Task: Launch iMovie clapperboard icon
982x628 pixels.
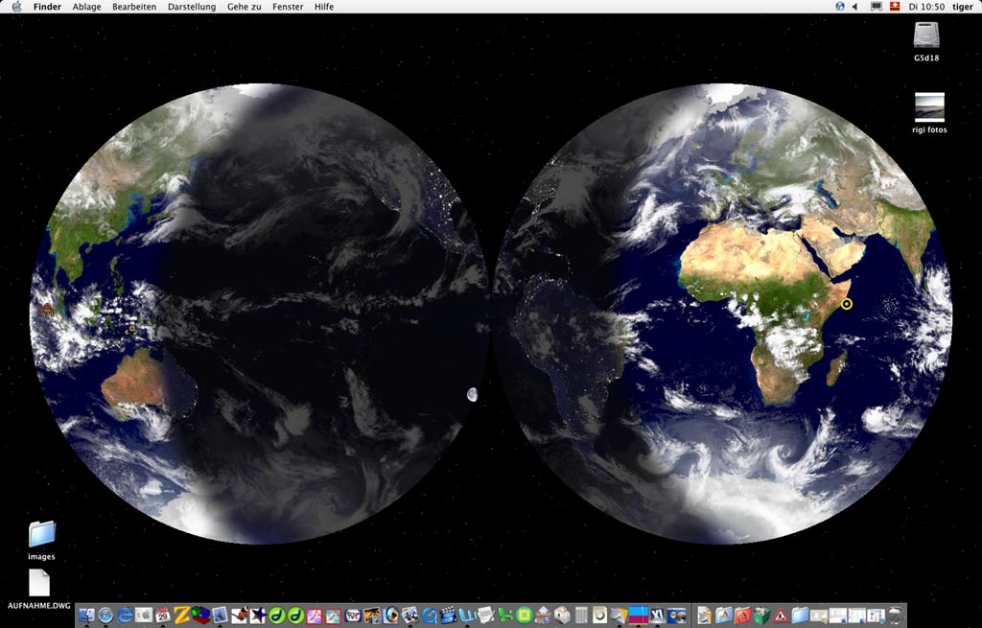Action: tap(448, 615)
